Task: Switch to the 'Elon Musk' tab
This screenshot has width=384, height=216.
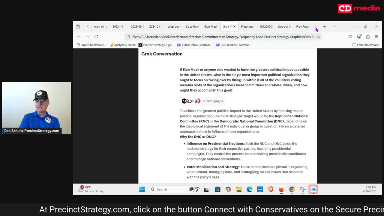Action: point(211,26)
